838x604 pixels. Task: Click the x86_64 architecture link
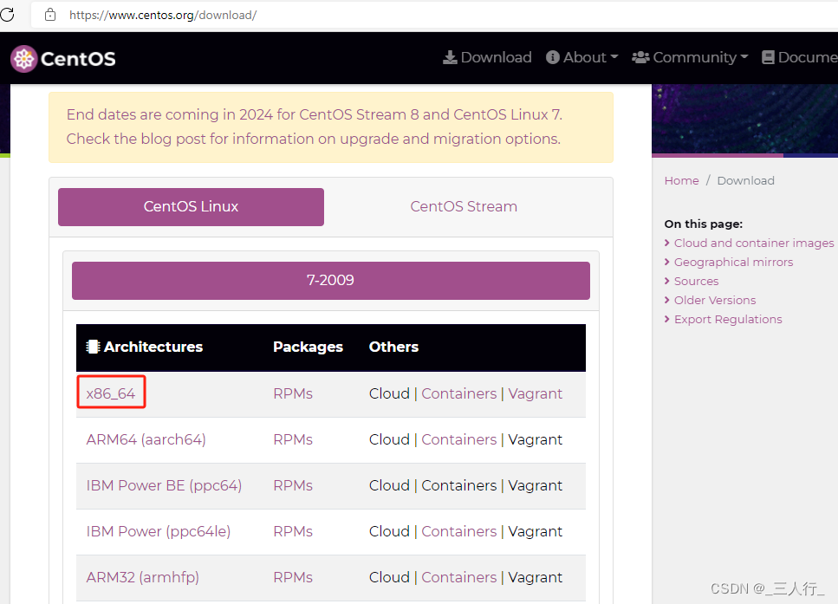[111, 393]
